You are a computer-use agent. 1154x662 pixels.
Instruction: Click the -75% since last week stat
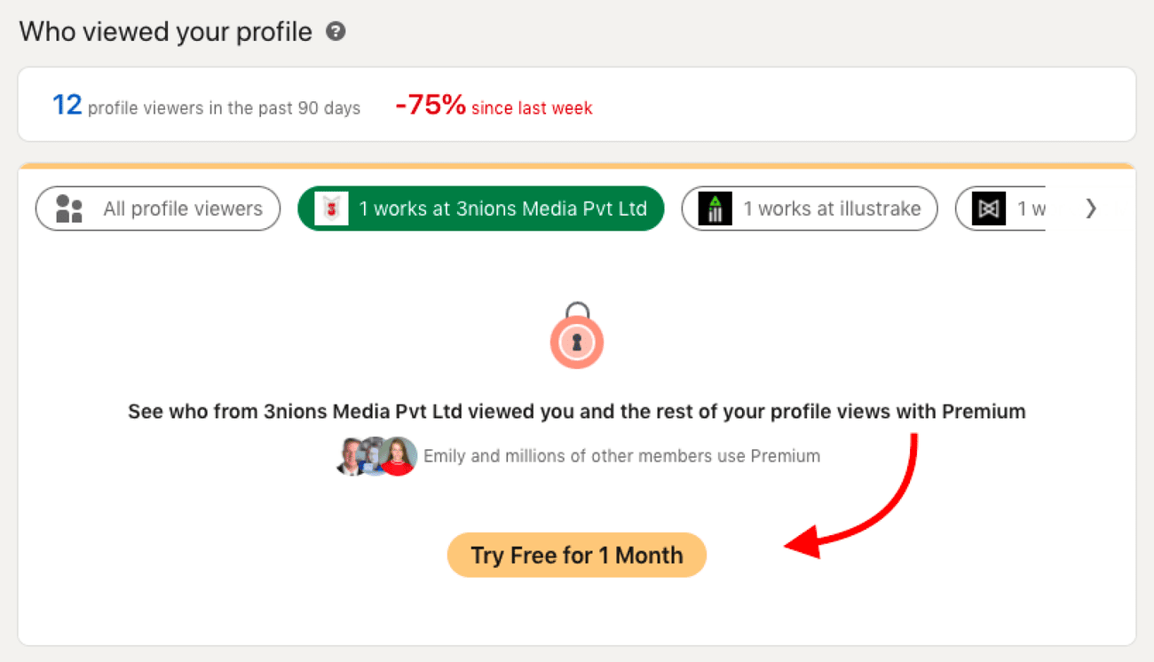click(494, 106)
